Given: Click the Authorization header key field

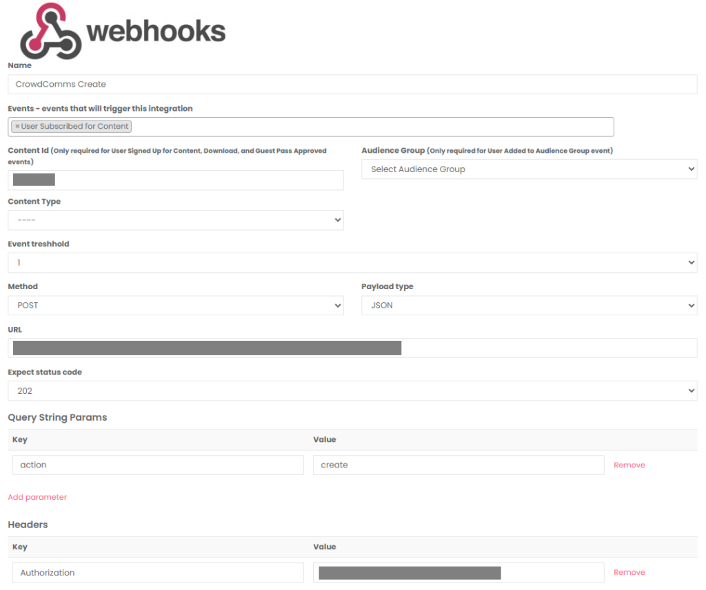Looking at the screenshot, I should coord(158,573).
